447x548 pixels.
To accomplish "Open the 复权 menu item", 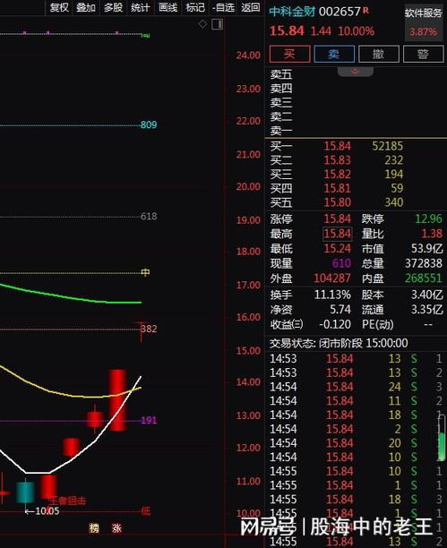I will (59, 7).
